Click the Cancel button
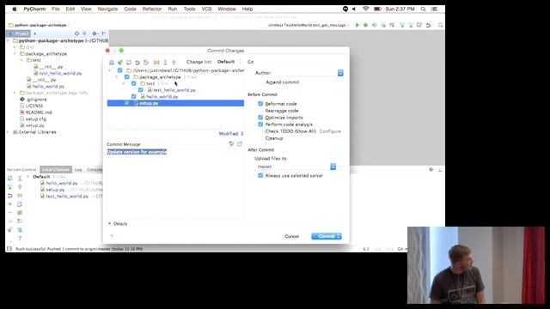 point(292,237)
